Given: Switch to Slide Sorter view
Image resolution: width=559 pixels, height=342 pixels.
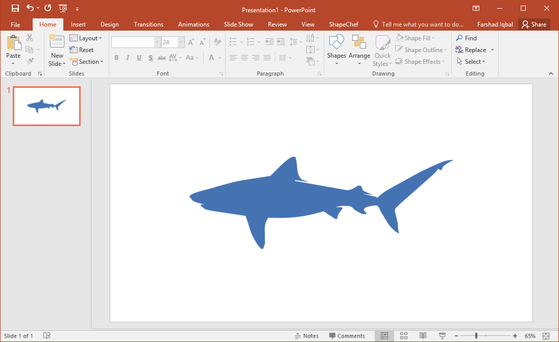Looking at the screenshot, I should click(404, 335).
